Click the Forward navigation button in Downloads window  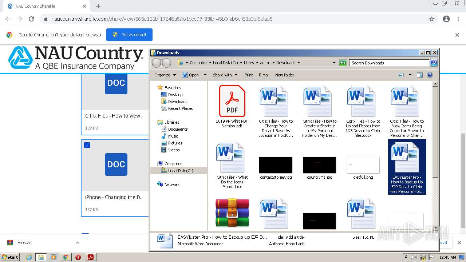pyautogui.click(x=166, y=63)
